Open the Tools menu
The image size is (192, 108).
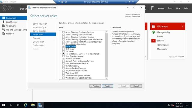(x=170, y=8)
